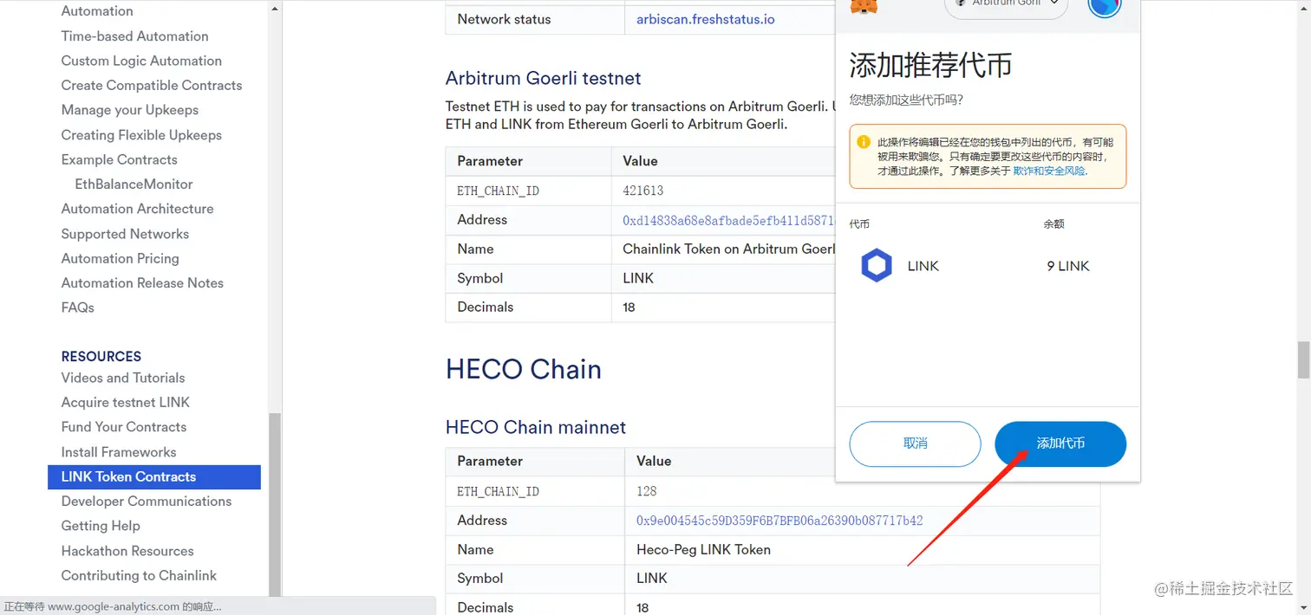Open Videos and Tutorials resource
Screen dimensions: 1311x615
point(123,378)
